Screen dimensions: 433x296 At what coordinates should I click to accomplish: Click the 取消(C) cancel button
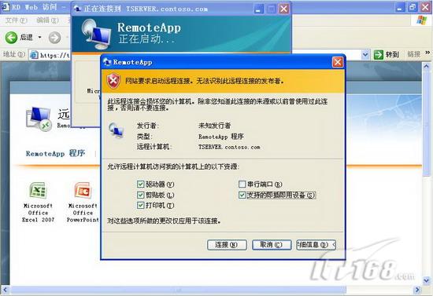(272, 244)
